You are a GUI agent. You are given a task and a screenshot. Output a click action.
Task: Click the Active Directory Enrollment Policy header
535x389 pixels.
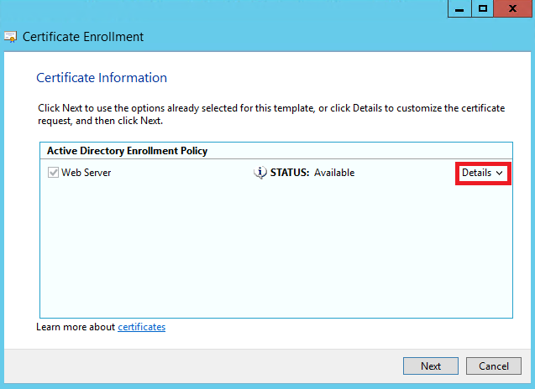(128, 151)
